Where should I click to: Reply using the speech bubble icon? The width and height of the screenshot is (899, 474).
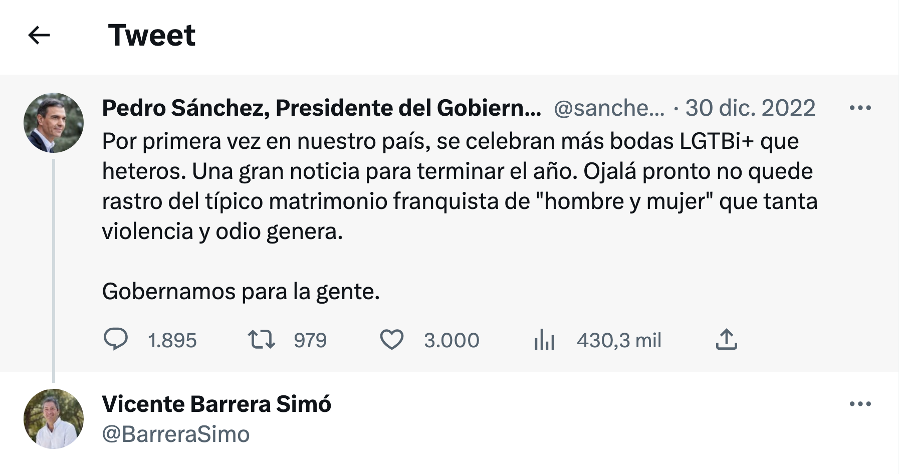click(116, 339)
